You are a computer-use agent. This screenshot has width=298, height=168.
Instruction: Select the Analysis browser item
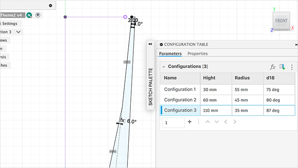(3, 57)
